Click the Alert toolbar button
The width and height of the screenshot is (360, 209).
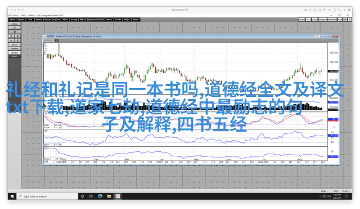[65, 20]
